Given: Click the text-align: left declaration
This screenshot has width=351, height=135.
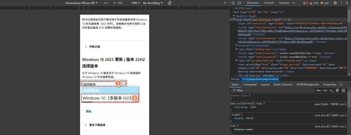Looking at the screenshot, I should pyautogui.click(x=246, y=107).
